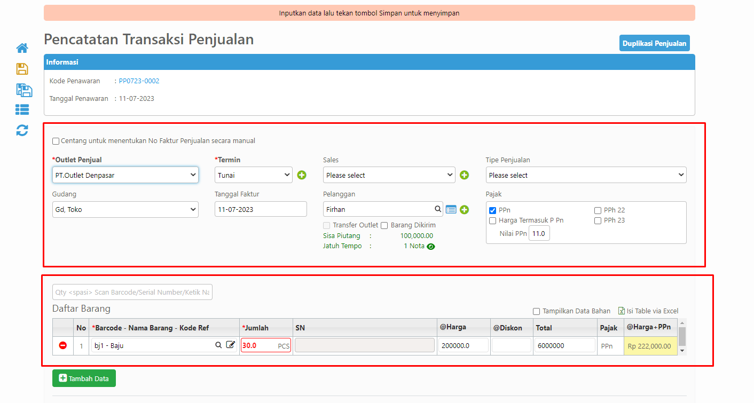This screenshot has height=403, width=754.
Task: Click @Harga field showing 200000.0
Action: (x=464, y=345)
